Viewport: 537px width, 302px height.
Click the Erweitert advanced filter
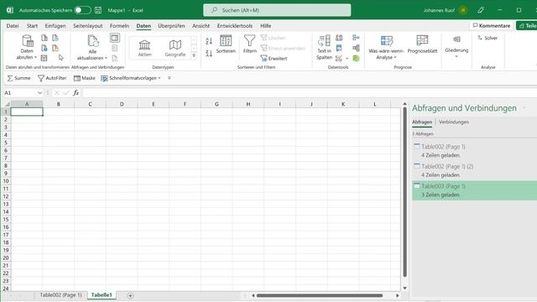point(274,58)
